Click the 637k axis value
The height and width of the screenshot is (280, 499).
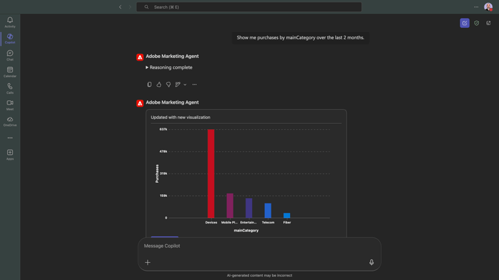(163, 129)
